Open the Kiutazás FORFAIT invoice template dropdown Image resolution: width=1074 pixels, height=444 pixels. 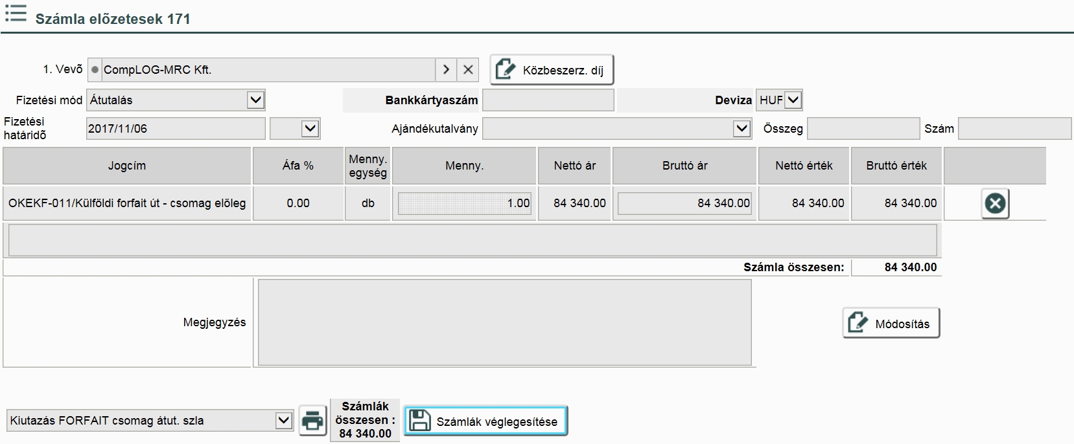[x=283, y=421]
